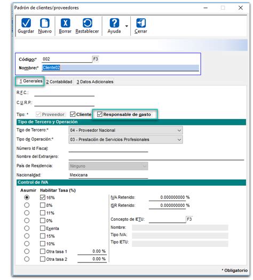Enable the Exenta rate checkbox

(x=43, y=228)
